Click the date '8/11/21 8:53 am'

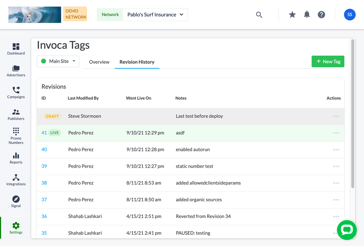coord(144,183)
